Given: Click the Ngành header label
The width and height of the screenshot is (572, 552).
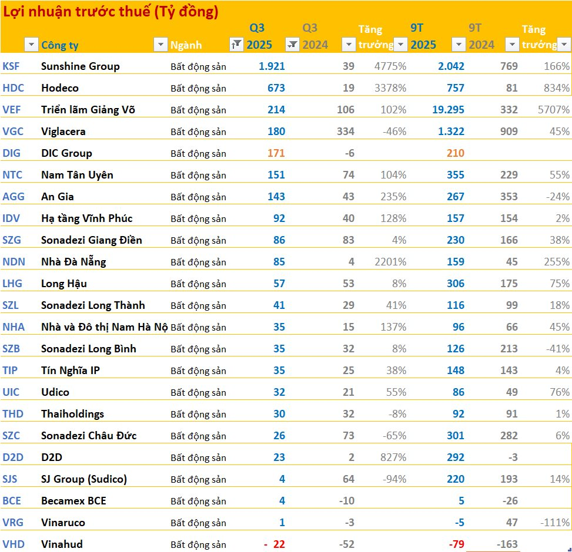Looking at the screenshot, I should tap(186, 45).
